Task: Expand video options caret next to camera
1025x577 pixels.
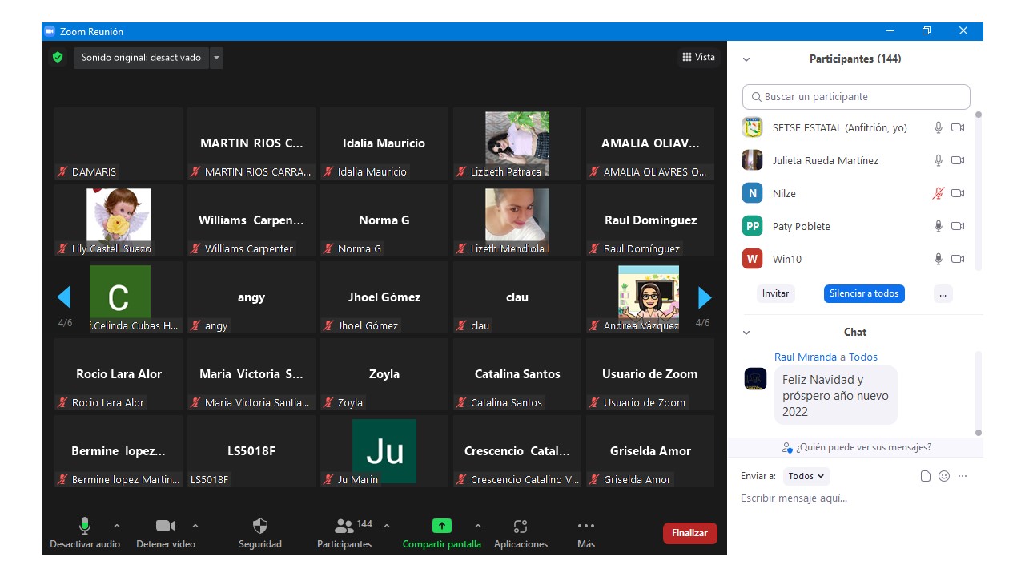Action: [195, 527]
